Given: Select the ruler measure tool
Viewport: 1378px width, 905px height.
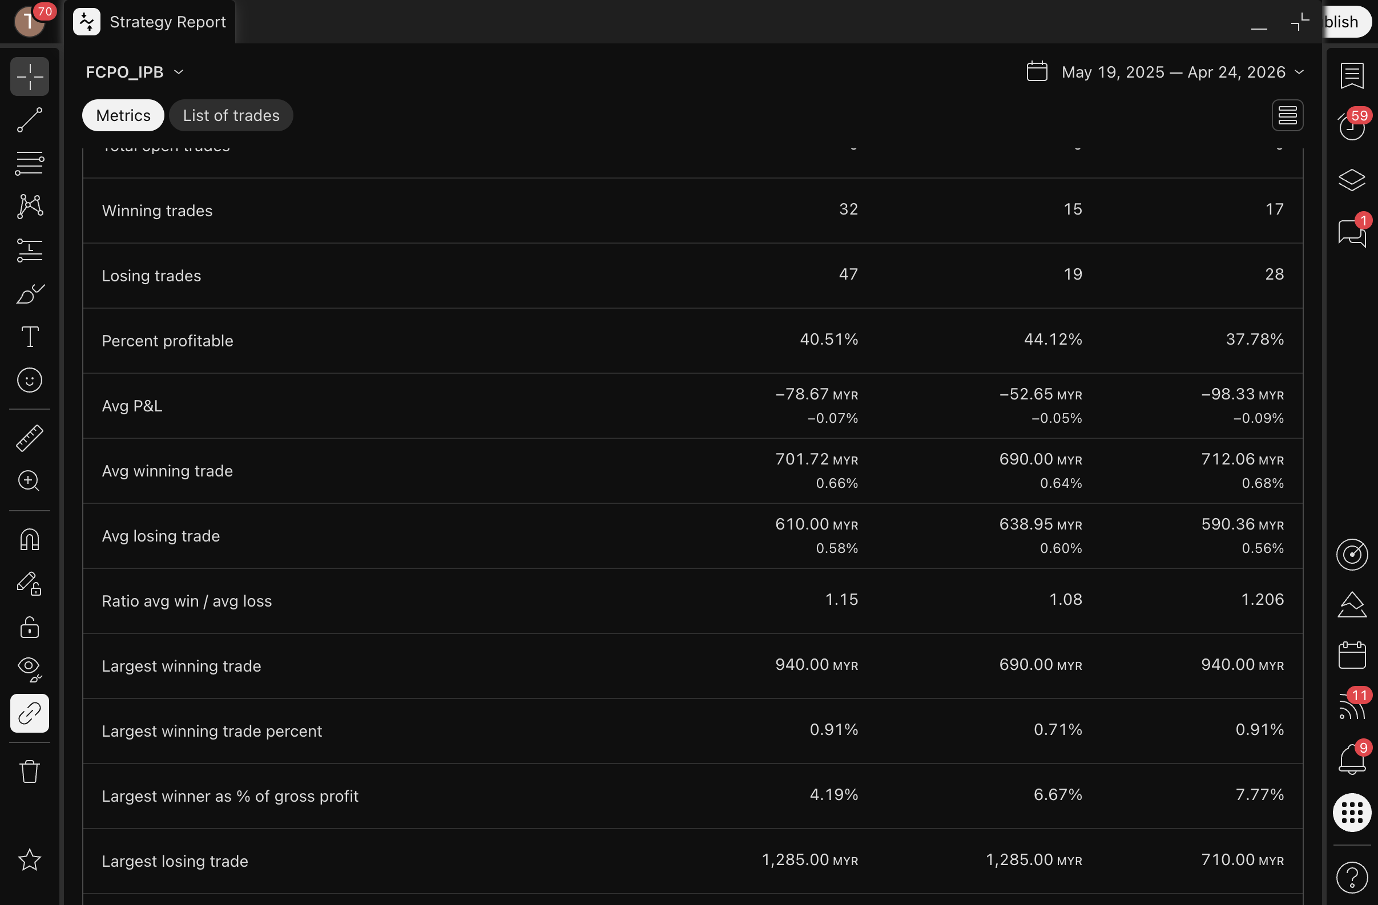Looking at the screenshot, I should coord(30,438).
